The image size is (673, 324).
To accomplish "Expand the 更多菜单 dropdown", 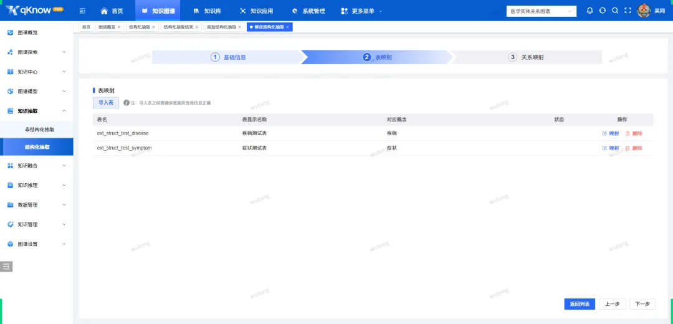I will click(x=361, y=11).
